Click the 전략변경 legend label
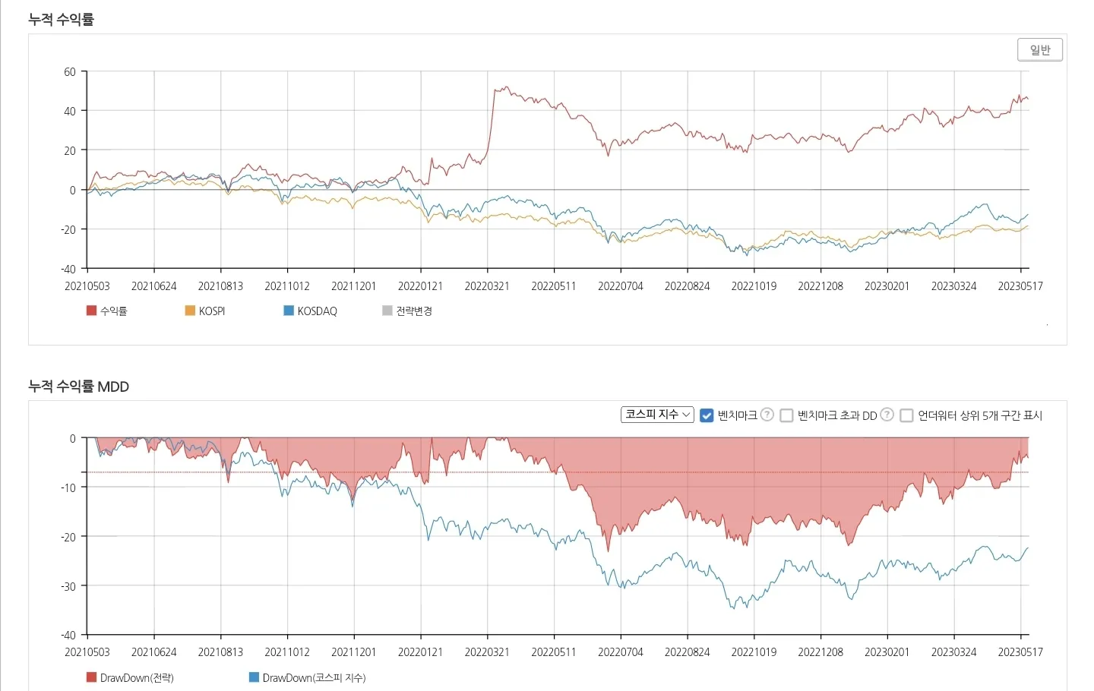This screenshot has width=1094, height=691. coord(414,311)
